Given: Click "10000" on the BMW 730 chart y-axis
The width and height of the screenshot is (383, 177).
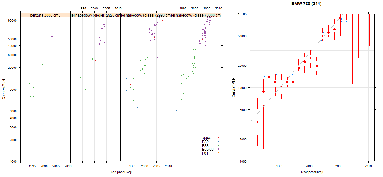Looking at the screenshot, I should click(242, 88).
